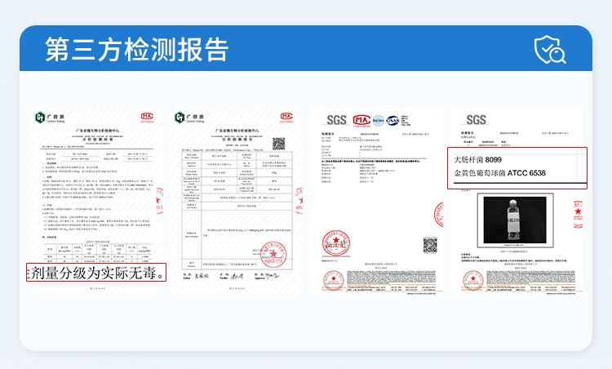
Task: Click the shield and magnifier icon in header
Action: [550, 49]
